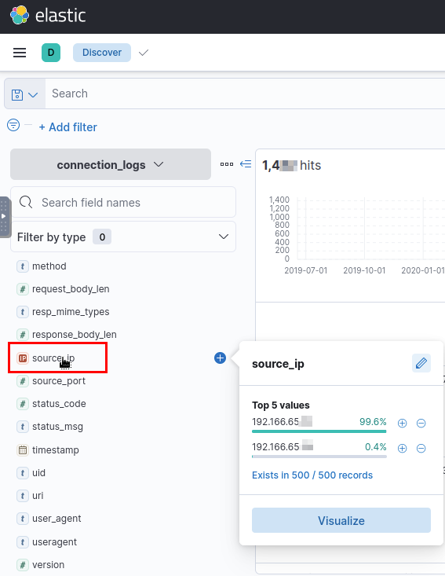Filter out top 99.6% IP value
Screen dimensions: 445x576
tap(421, 424)
